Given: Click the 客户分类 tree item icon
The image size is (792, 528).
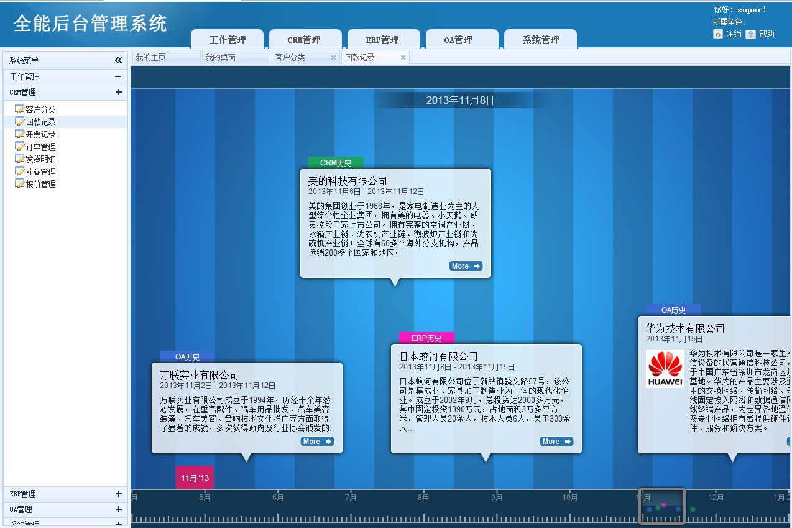Looking at the screenshot, I should click(x=19, y=109).
